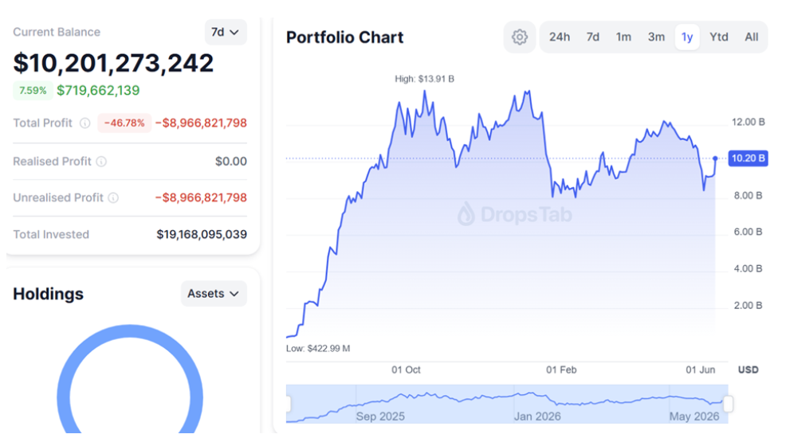Click the left range slider handle
The width and height of the screenshot is (786, 442).
pyautogui.click(x=288, y=404)
